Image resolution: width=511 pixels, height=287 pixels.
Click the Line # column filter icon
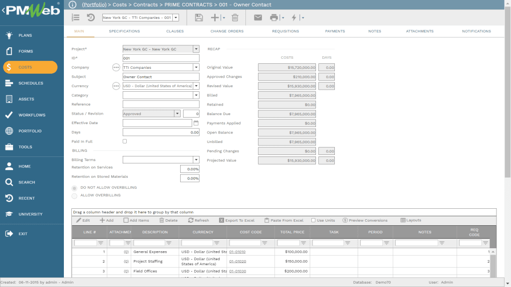pos(101,243)
